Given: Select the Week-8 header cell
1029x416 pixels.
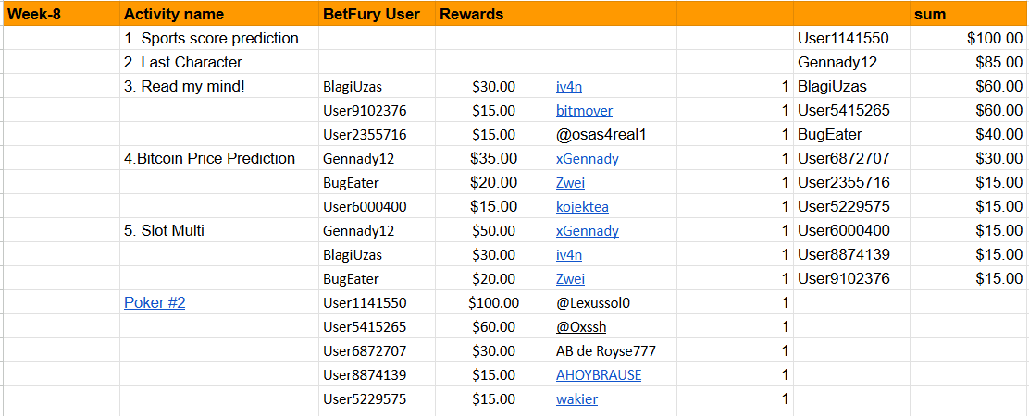Looking at the screenshot, I should click(x=61, y=14).
